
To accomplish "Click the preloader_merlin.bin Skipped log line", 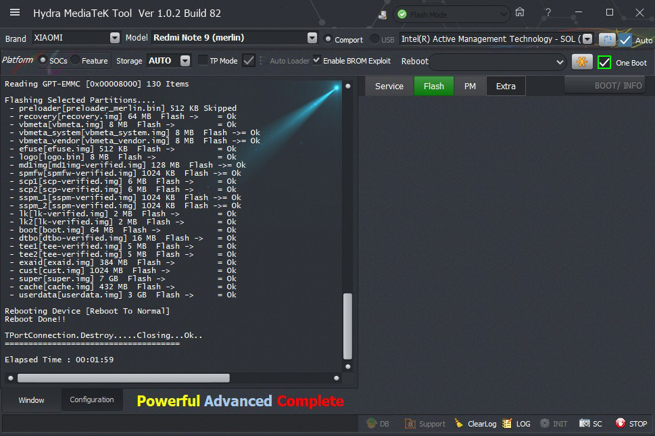I will coord(123,108).
